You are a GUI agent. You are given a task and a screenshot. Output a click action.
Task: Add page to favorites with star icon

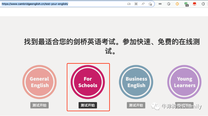tap(150, 4)
